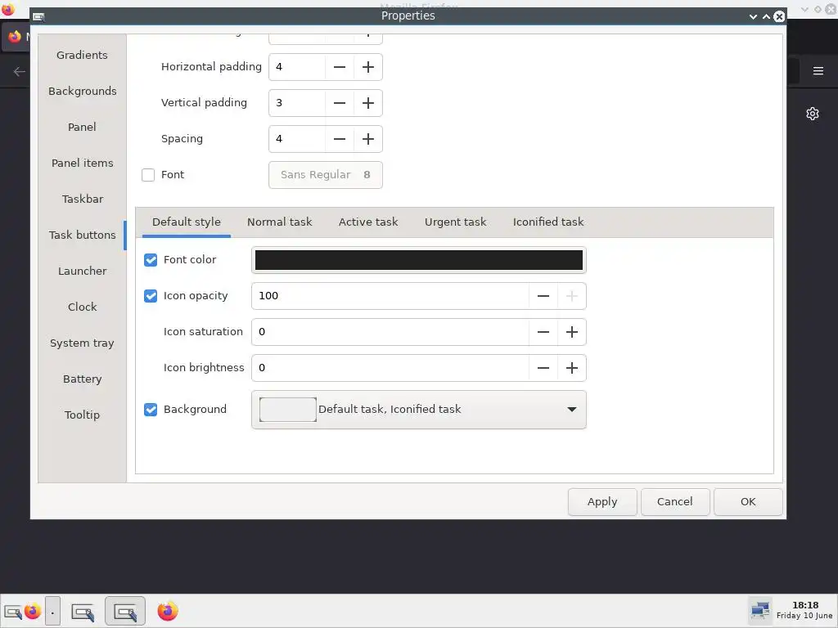This screenshot has height=628, width=838.
Task: Open the Properties window menu icon in titlebar
Action: coord(38,16)
